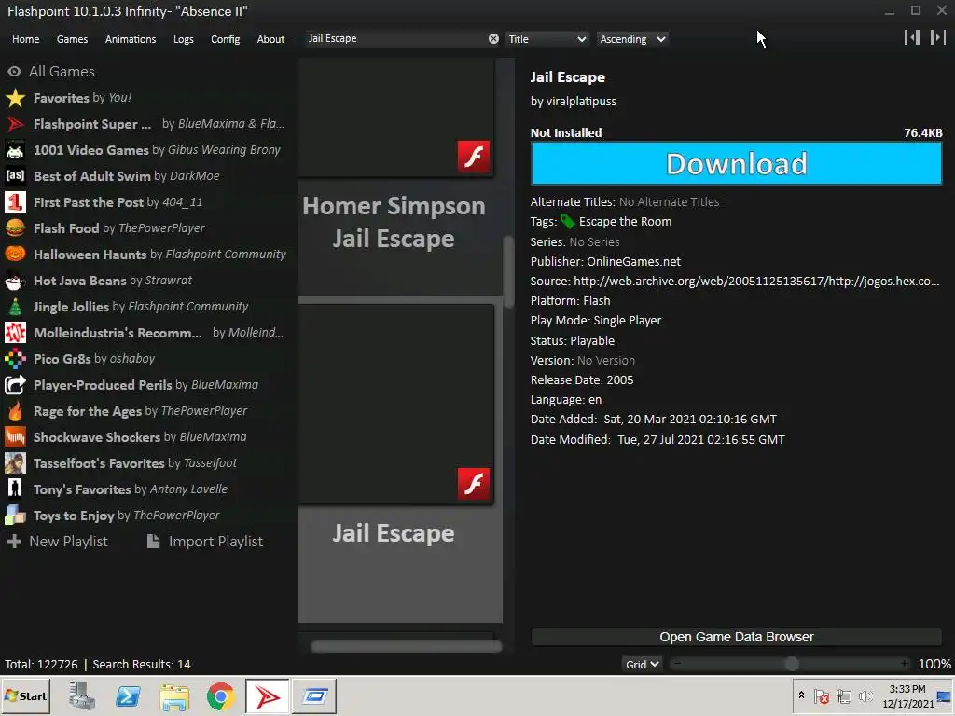The width and height of the screenshot is (955, 716).
Task: Select the Best of Adult Swim icon
Action: point(15,176)
